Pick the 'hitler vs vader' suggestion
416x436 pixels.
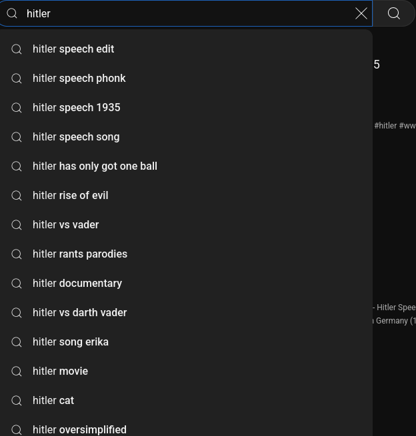[186, 225]
